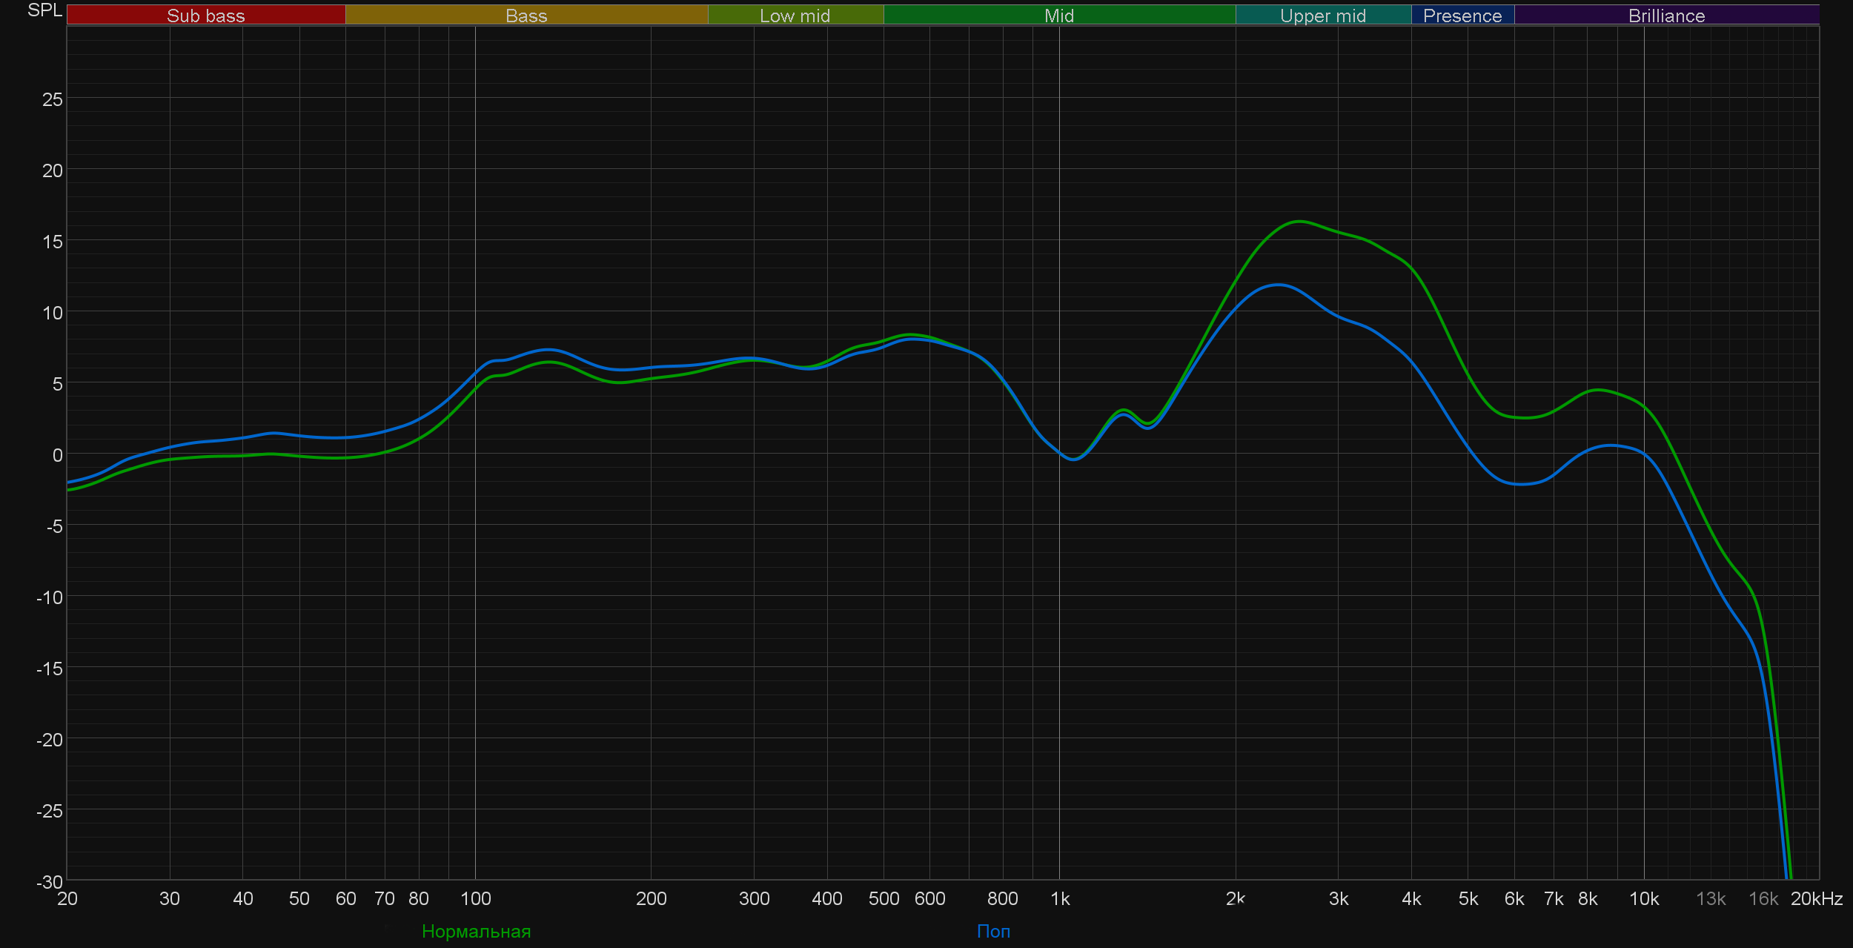Toggle the blue Поп legend entry
Image resolution: width=1853 pixels, height=948 pixels.
click(x=993, y=931)
